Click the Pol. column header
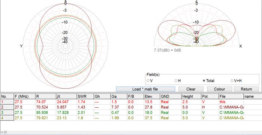Image resolution: width=262 pixels, height=135 pixels. point(210,96)
